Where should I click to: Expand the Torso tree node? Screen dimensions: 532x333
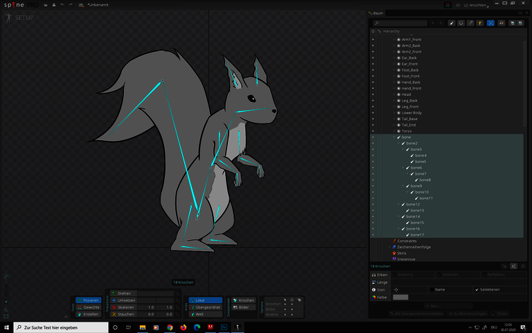pyautogui.click(x=395, y=131)
